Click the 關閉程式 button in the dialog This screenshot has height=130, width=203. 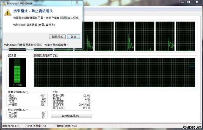(x=57, y=37)
